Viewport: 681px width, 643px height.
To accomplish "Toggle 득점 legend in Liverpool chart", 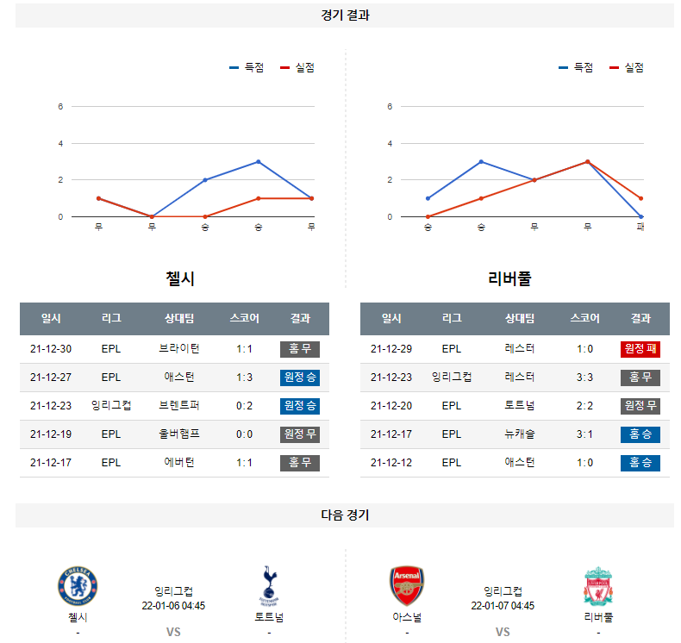I will (x=576, y=67).
